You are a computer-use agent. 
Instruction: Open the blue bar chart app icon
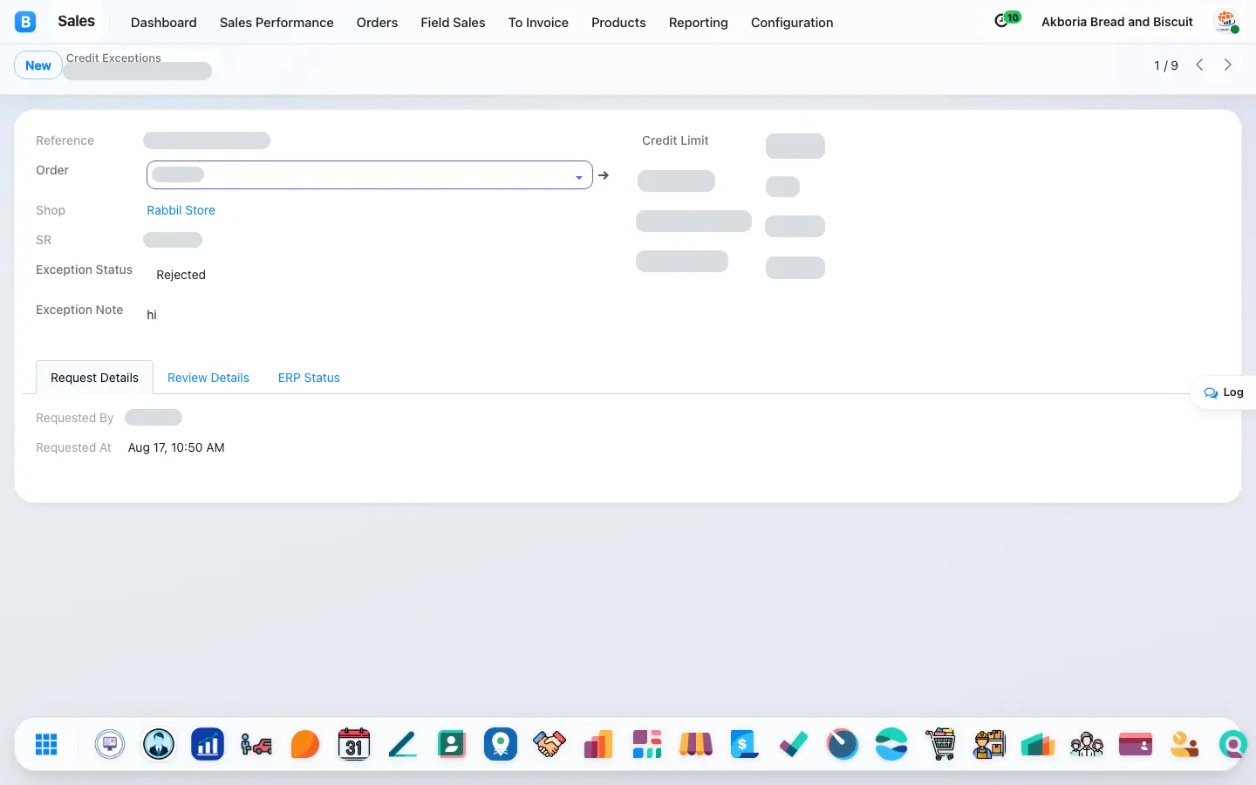click(208, 744)
